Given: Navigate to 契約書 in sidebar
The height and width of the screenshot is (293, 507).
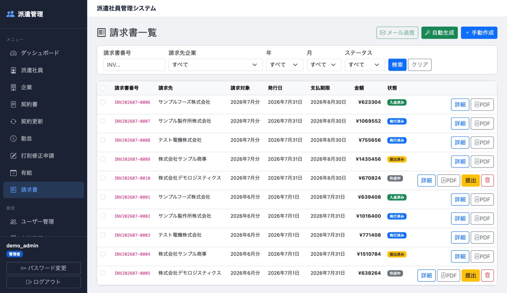Looking at the screenshot, I should click(x=43, y=104).
